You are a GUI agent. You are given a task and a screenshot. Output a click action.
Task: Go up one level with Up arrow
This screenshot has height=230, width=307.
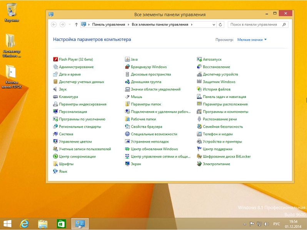click(x=76, y=25)
